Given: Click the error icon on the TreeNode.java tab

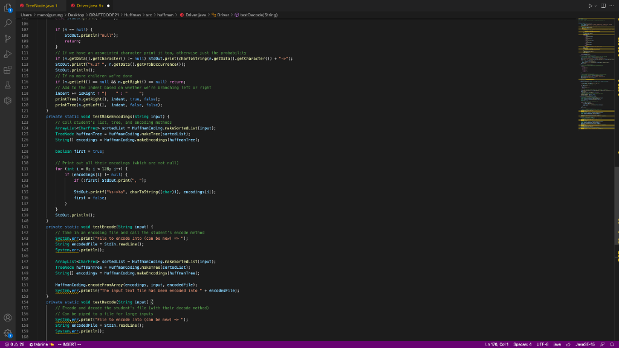Looking at the screenshot, I should pos(22,6).
